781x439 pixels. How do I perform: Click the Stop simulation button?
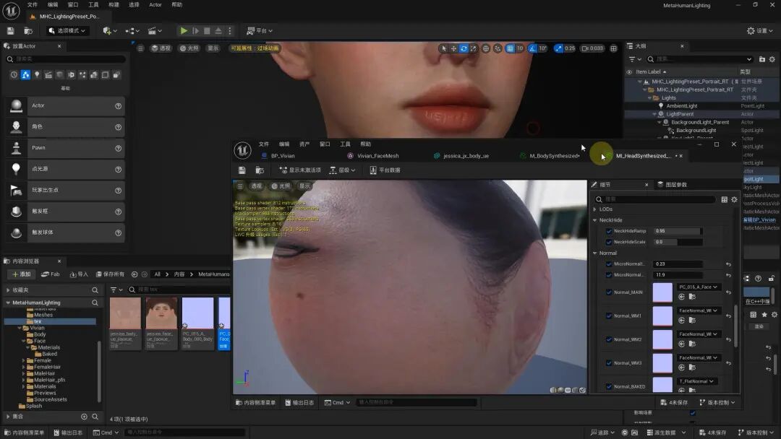coord(207,31)
